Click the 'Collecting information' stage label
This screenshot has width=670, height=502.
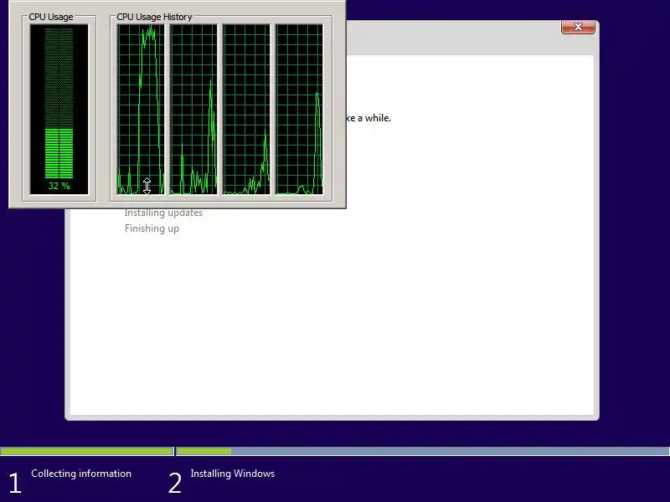(81, 474)
